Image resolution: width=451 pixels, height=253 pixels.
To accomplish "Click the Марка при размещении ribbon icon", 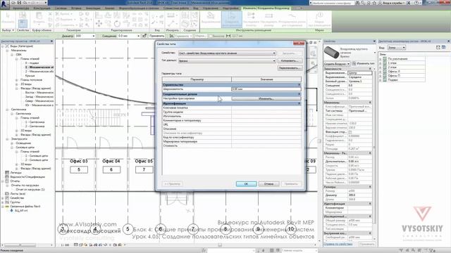I will tap(319, 19).
